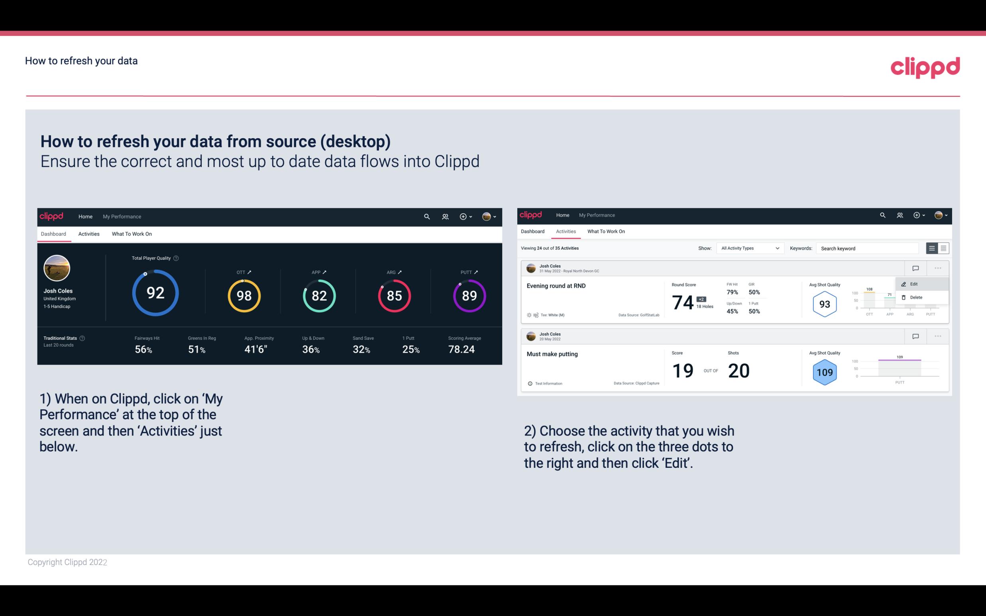This screenshot has width=986, height=616.
Task: Switch to the What To Work On tab
Action: point(132,233)
